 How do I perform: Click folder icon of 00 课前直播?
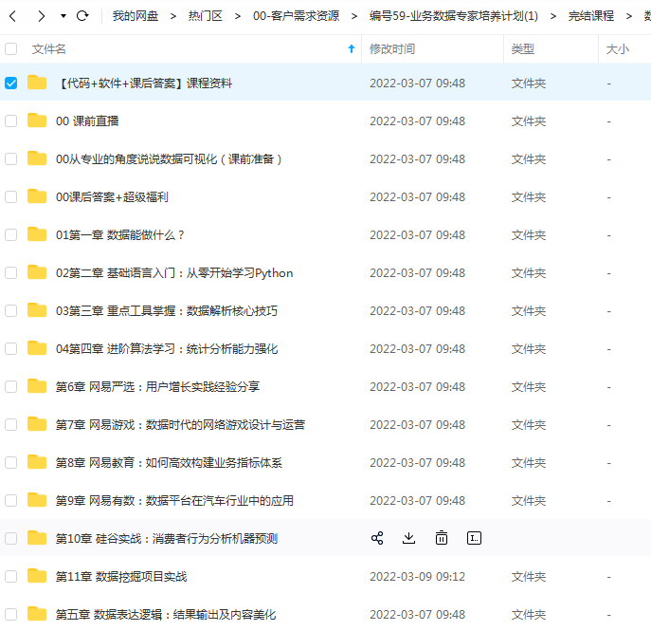[37, 121]
